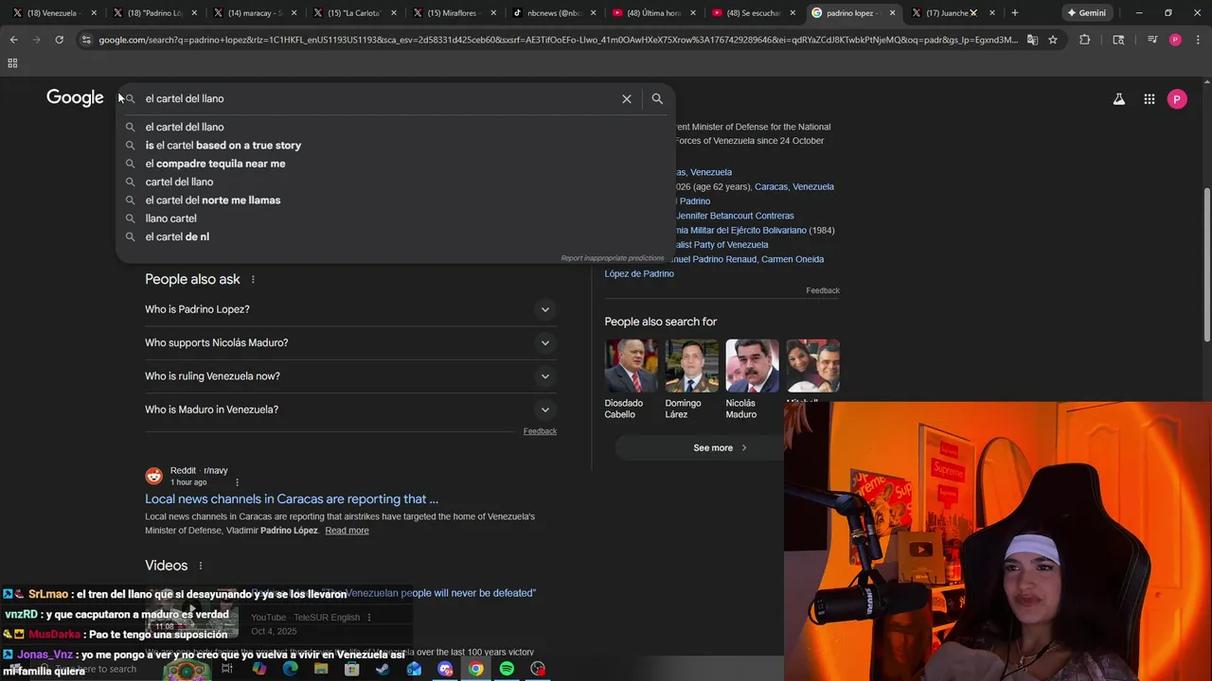Screen dimensions: 1212x681
Task: Open Chrome media controls icon
Action: pyautogui.click(x=1151, y=40)
